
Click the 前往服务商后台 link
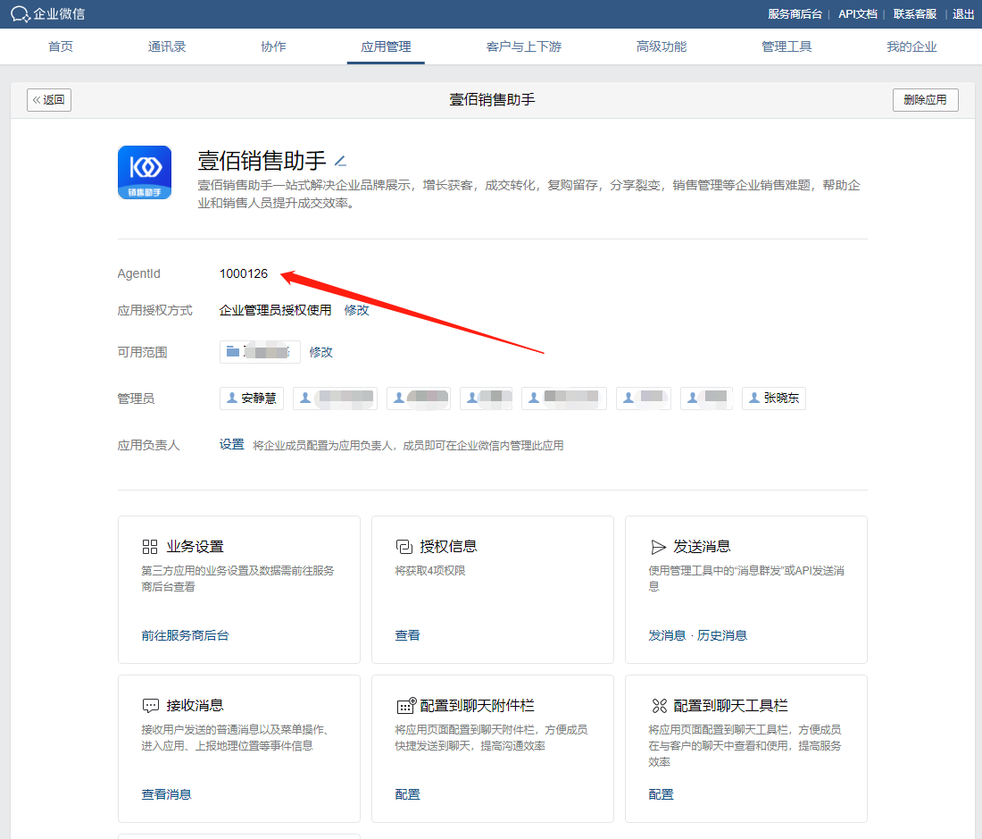click(186, 635)
